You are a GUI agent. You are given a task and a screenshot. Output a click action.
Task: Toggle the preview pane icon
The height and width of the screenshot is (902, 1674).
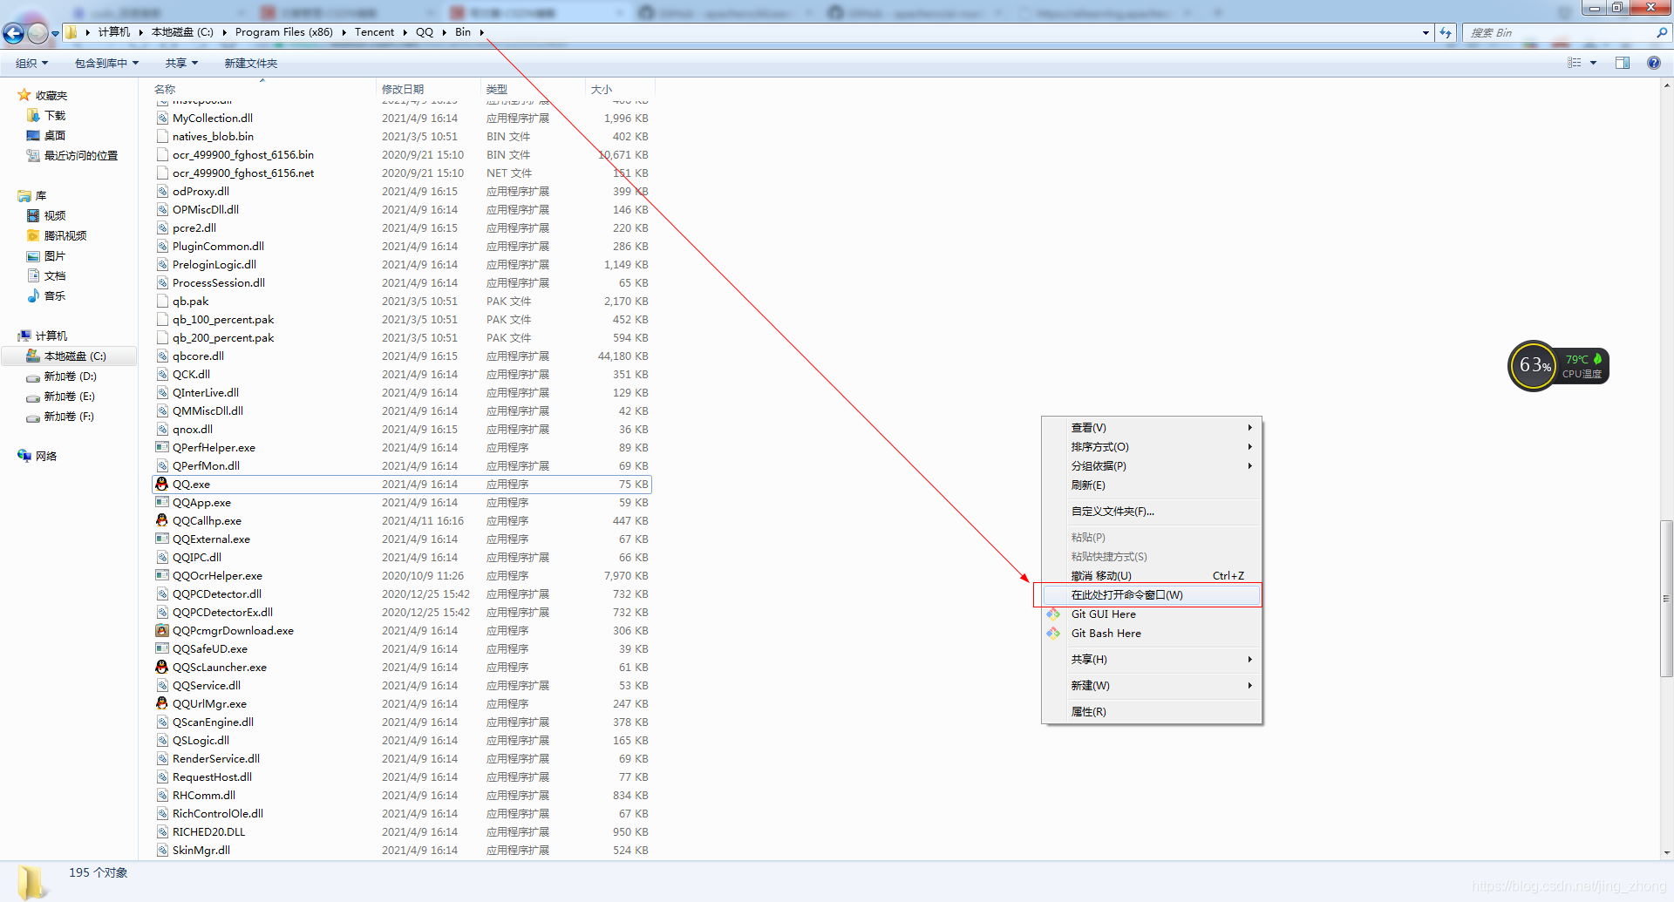click(1623, 63)
